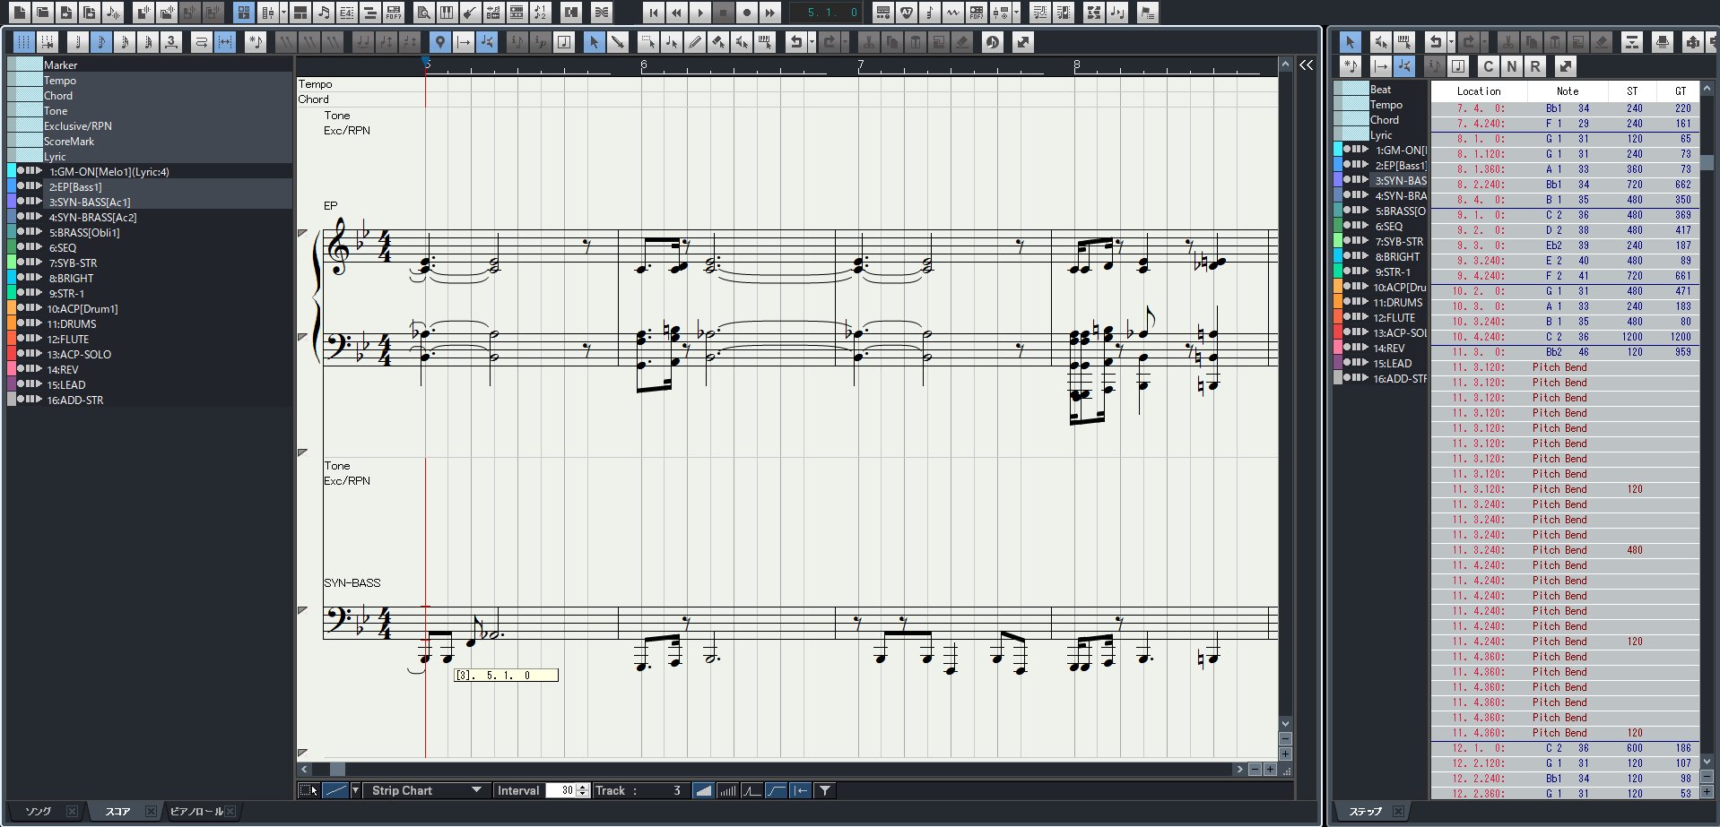Collapse the EP bass staff triangle
This screenshot has width=1720, height=827.
pos(303,338)
